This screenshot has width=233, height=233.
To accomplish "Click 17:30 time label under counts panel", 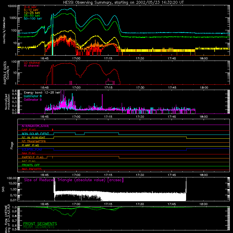I will point(140,59).
